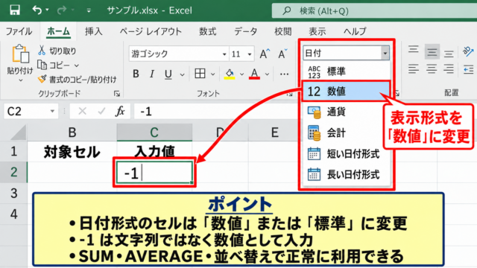Screen dimensions: 477x268
Task: Select 短い日付形式 format
Action: 346,154
